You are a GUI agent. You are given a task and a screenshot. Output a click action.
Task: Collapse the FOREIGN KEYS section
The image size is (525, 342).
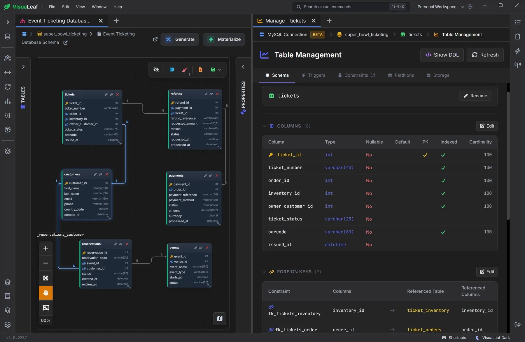tap(264, 272)
